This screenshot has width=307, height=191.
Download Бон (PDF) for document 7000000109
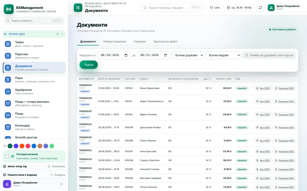[263, 88]
